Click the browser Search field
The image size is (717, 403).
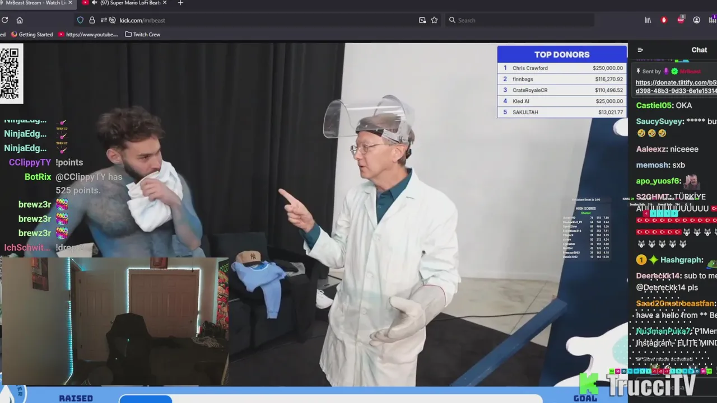coord(520,20)
